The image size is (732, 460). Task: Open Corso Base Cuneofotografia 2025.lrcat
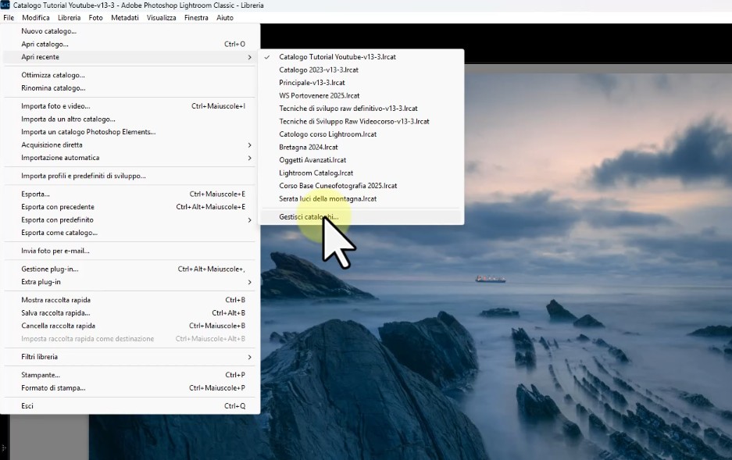tap(362, 186)
